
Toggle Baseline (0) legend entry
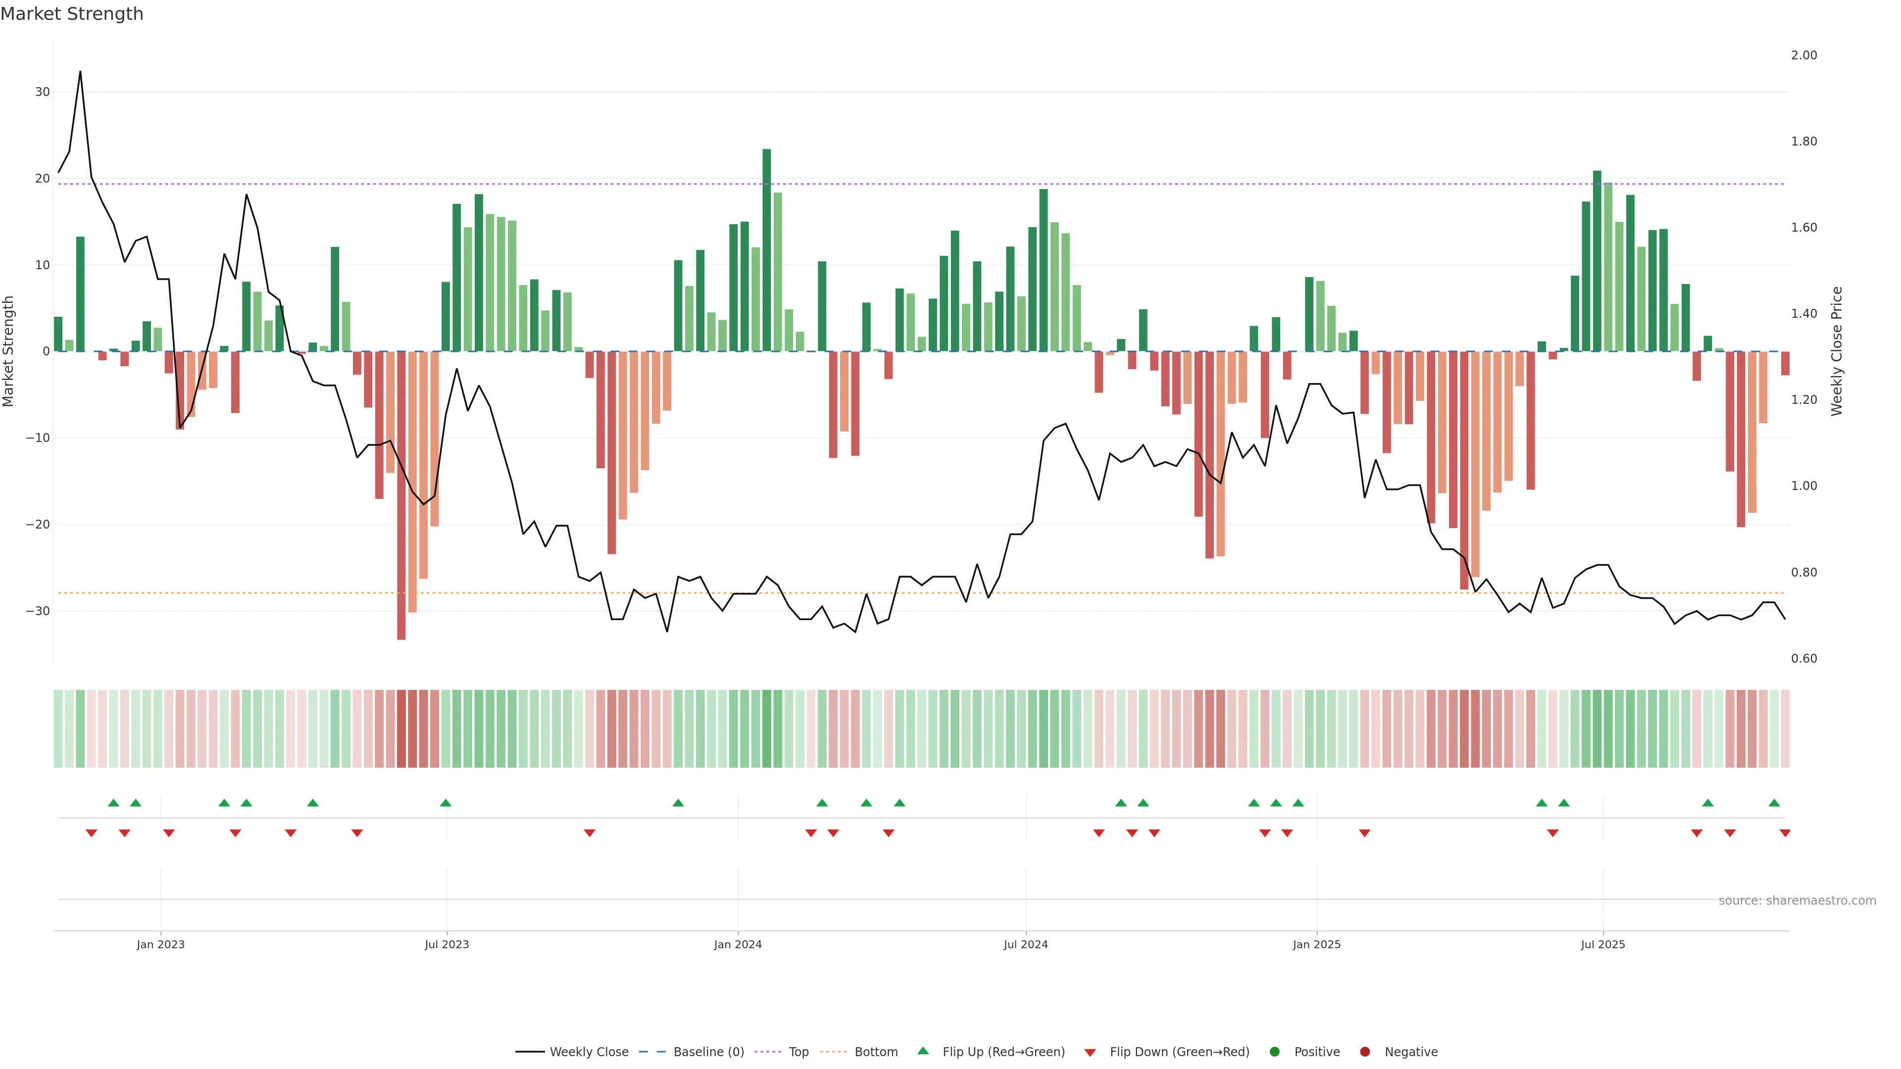click(x=708, y=1052)
